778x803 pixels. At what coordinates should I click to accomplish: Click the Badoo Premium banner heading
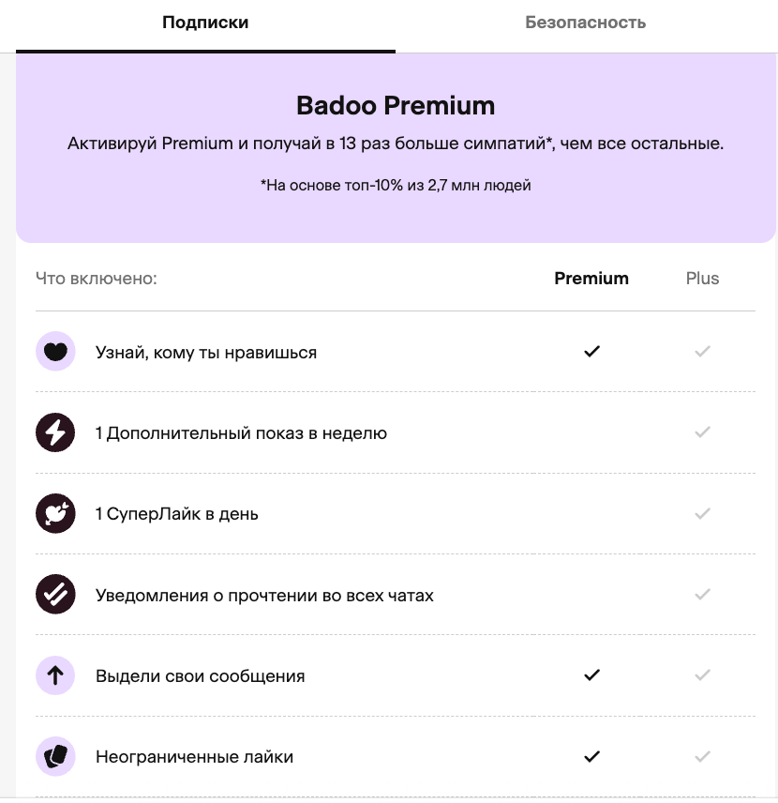pos(396,105)
